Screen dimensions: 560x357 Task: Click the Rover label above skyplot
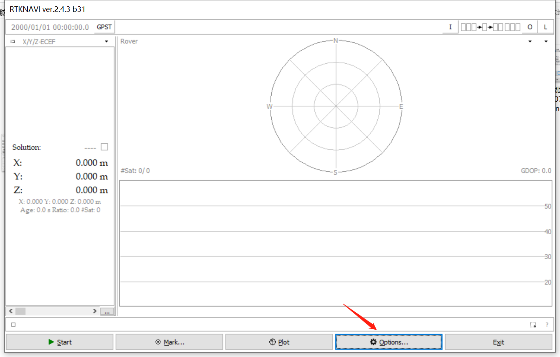click(129, 41)
